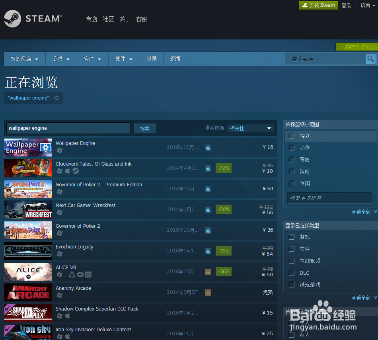Click the -50% discount badge on Wreckfest
The image size is (378, 340).
(x=224, y=209)
